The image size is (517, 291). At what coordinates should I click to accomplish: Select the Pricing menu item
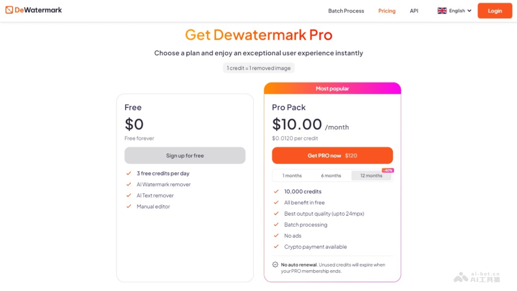(386, 11)
